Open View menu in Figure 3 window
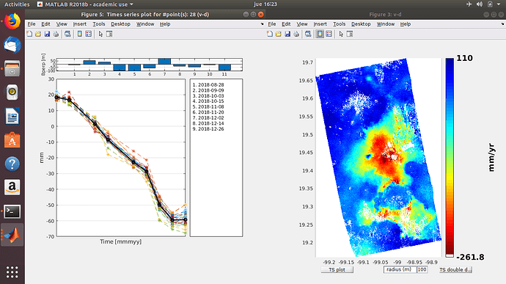This screenshot has height=284, width=506. click(x=302, y=24)
